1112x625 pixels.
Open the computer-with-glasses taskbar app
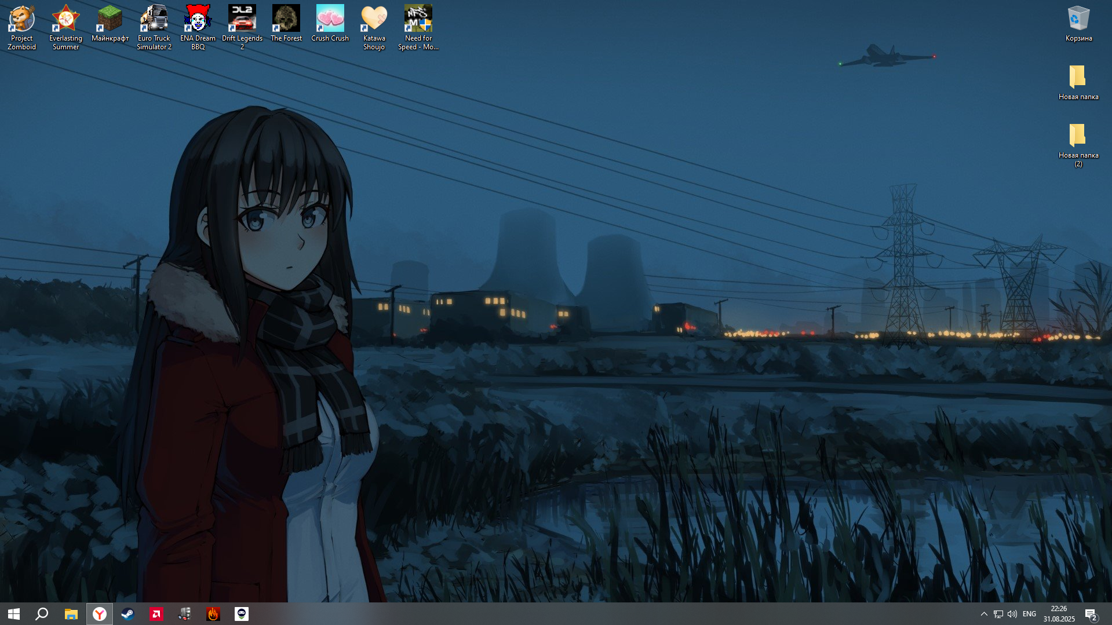(184, 614)
